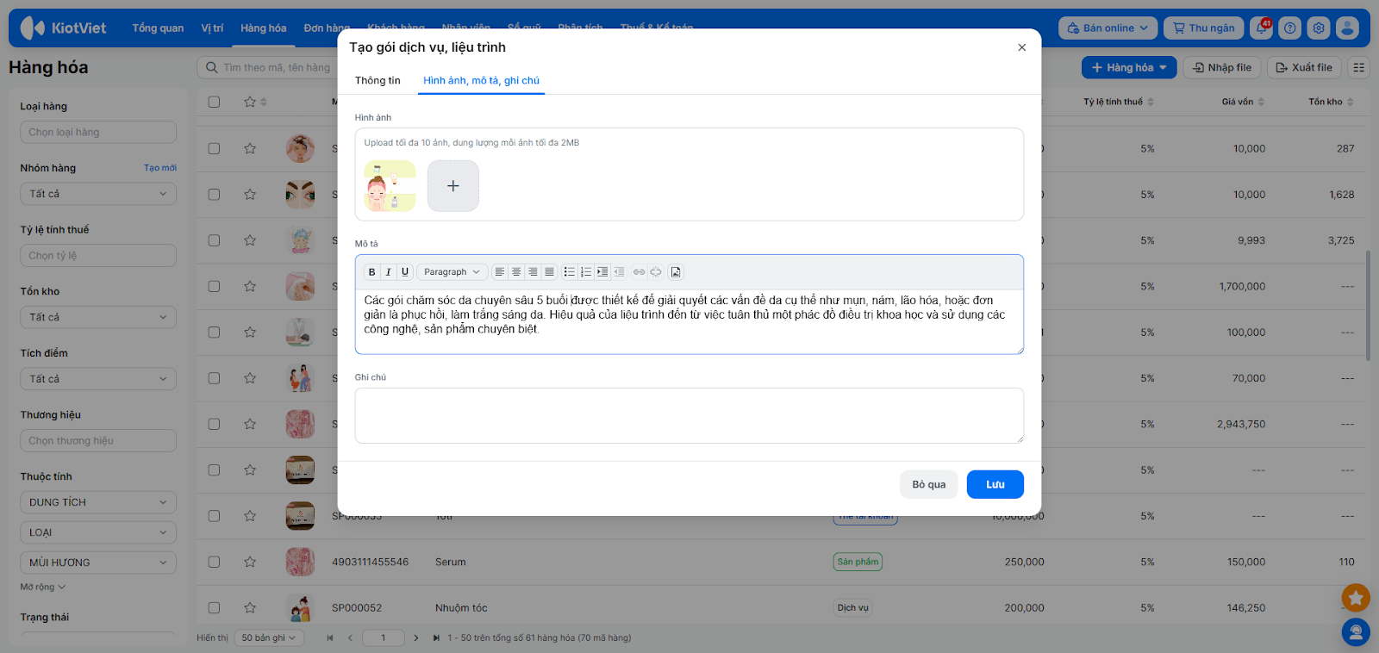The height and width of the screenshot is (653, 1379).
Task: Open Vị trí in the top navigation
Action: 212,28
